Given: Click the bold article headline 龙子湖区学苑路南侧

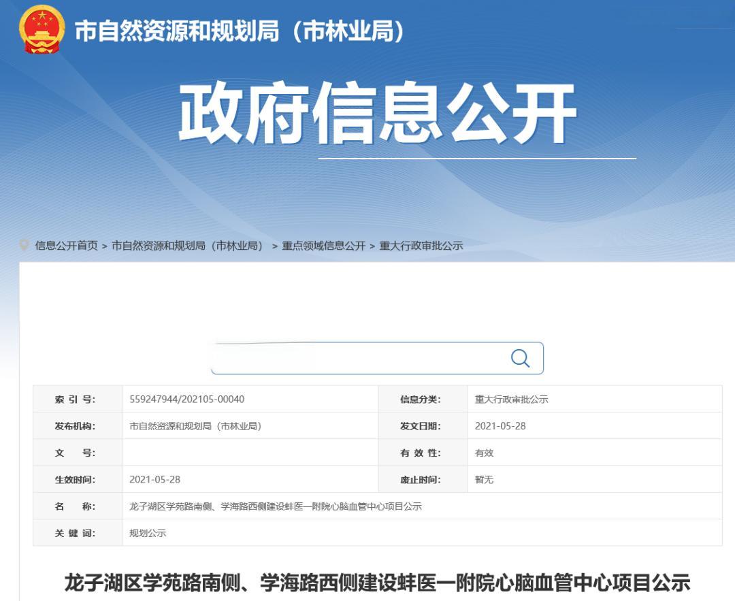Looking at the screenshot, I should click(377, 583).
